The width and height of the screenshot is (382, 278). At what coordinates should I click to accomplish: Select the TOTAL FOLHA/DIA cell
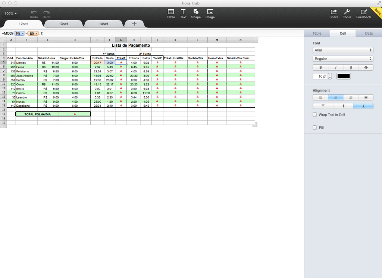[37, 114]
